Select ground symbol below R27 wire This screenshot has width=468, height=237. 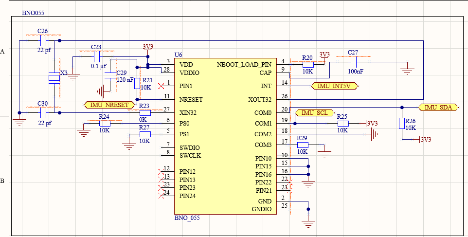click(x=129, y=146)
